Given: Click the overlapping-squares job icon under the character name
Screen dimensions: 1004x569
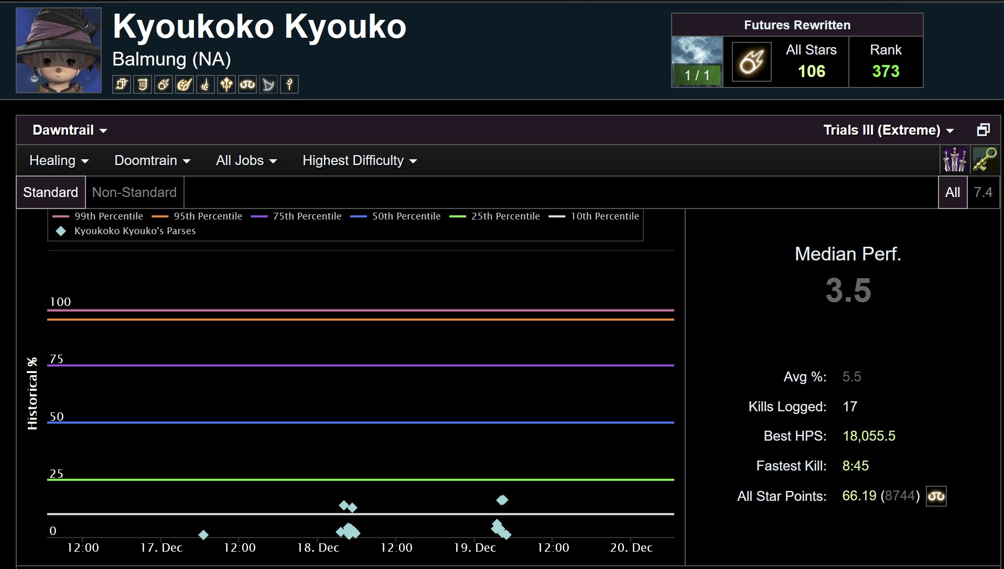Looking at the screenshot, I should point(122,84).
